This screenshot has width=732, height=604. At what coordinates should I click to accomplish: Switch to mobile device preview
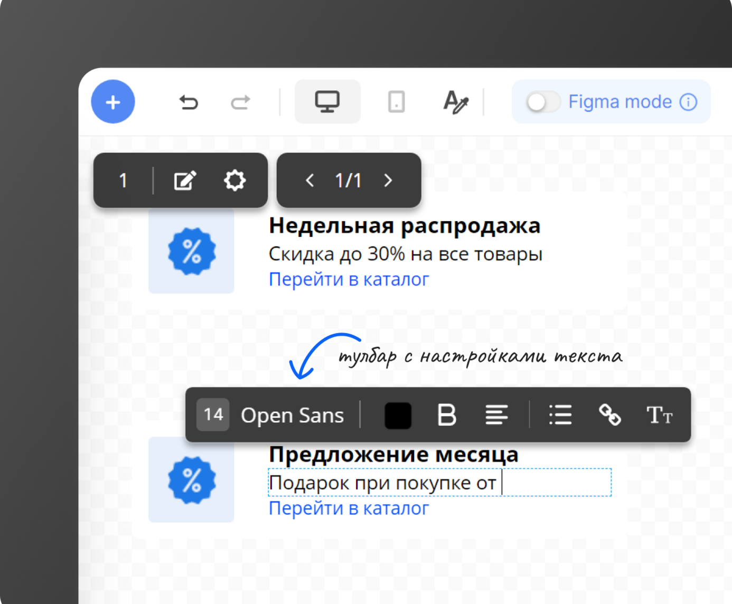[x=396, y=102]
